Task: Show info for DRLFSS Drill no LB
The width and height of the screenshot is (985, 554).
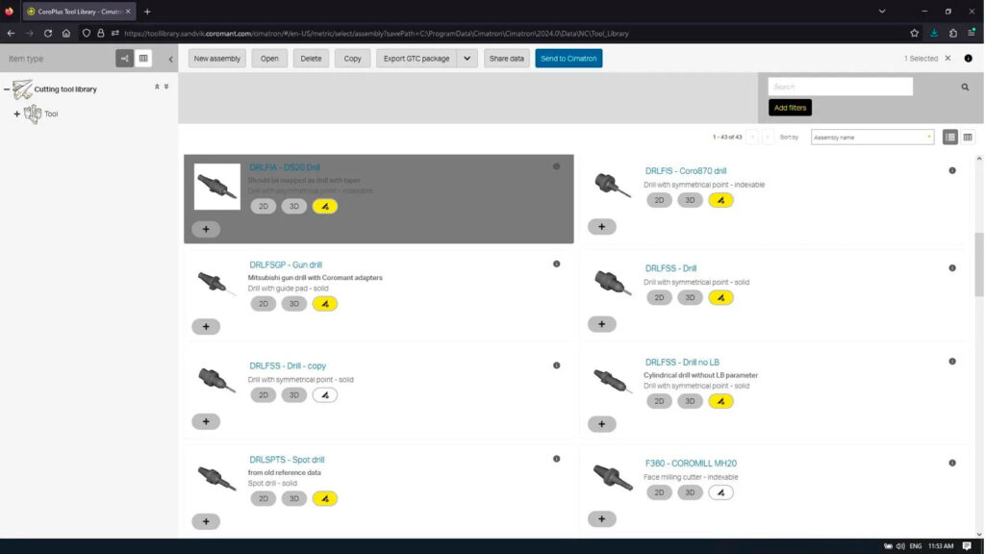Action: pyautogui.click(x=952, y=362)
